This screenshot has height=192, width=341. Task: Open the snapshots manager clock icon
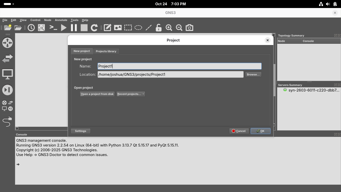coord(31,28)
